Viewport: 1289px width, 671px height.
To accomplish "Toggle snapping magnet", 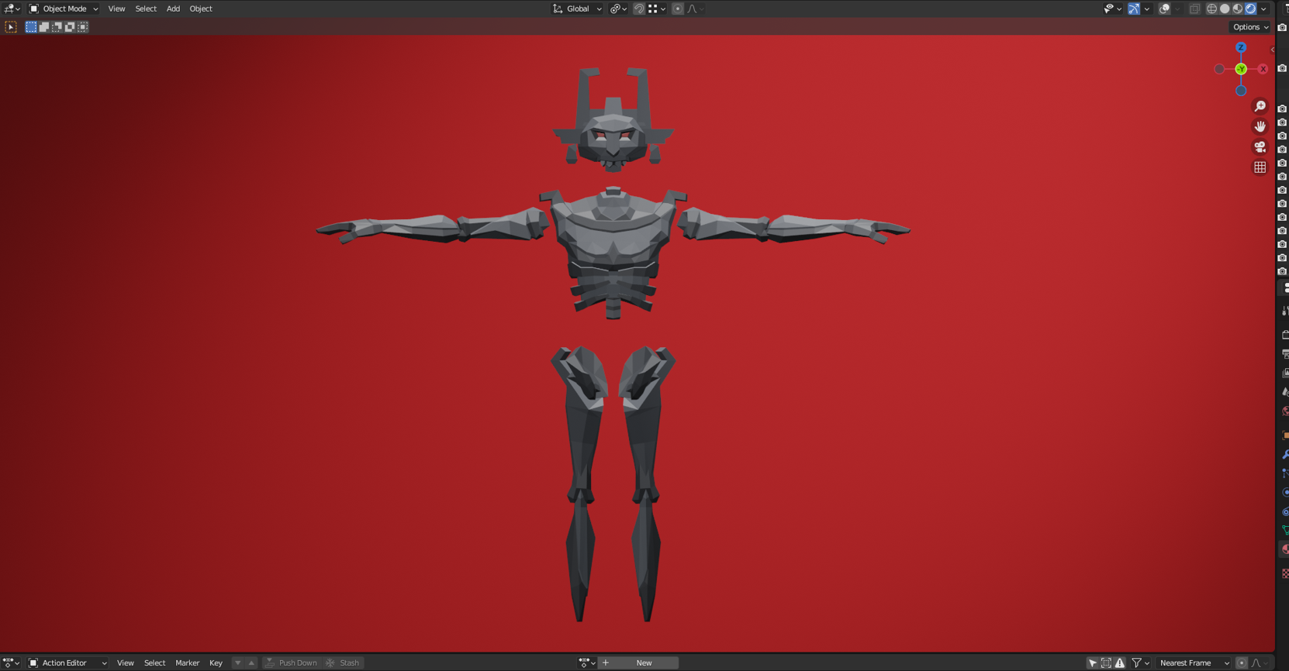I will click(639, 9).
